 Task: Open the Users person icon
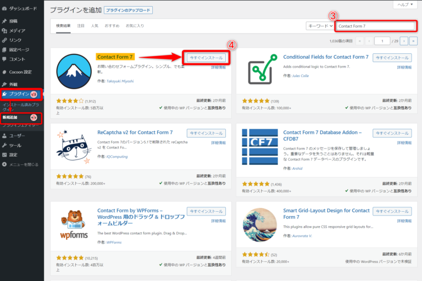(4, 136)
